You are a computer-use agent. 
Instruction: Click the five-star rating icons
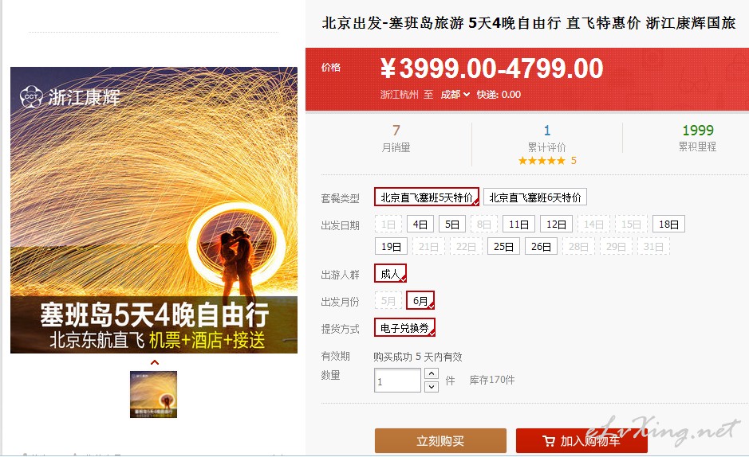[542, 161]
